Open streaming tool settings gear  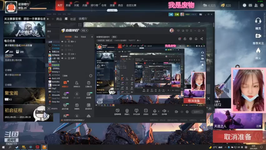(187, 112)
